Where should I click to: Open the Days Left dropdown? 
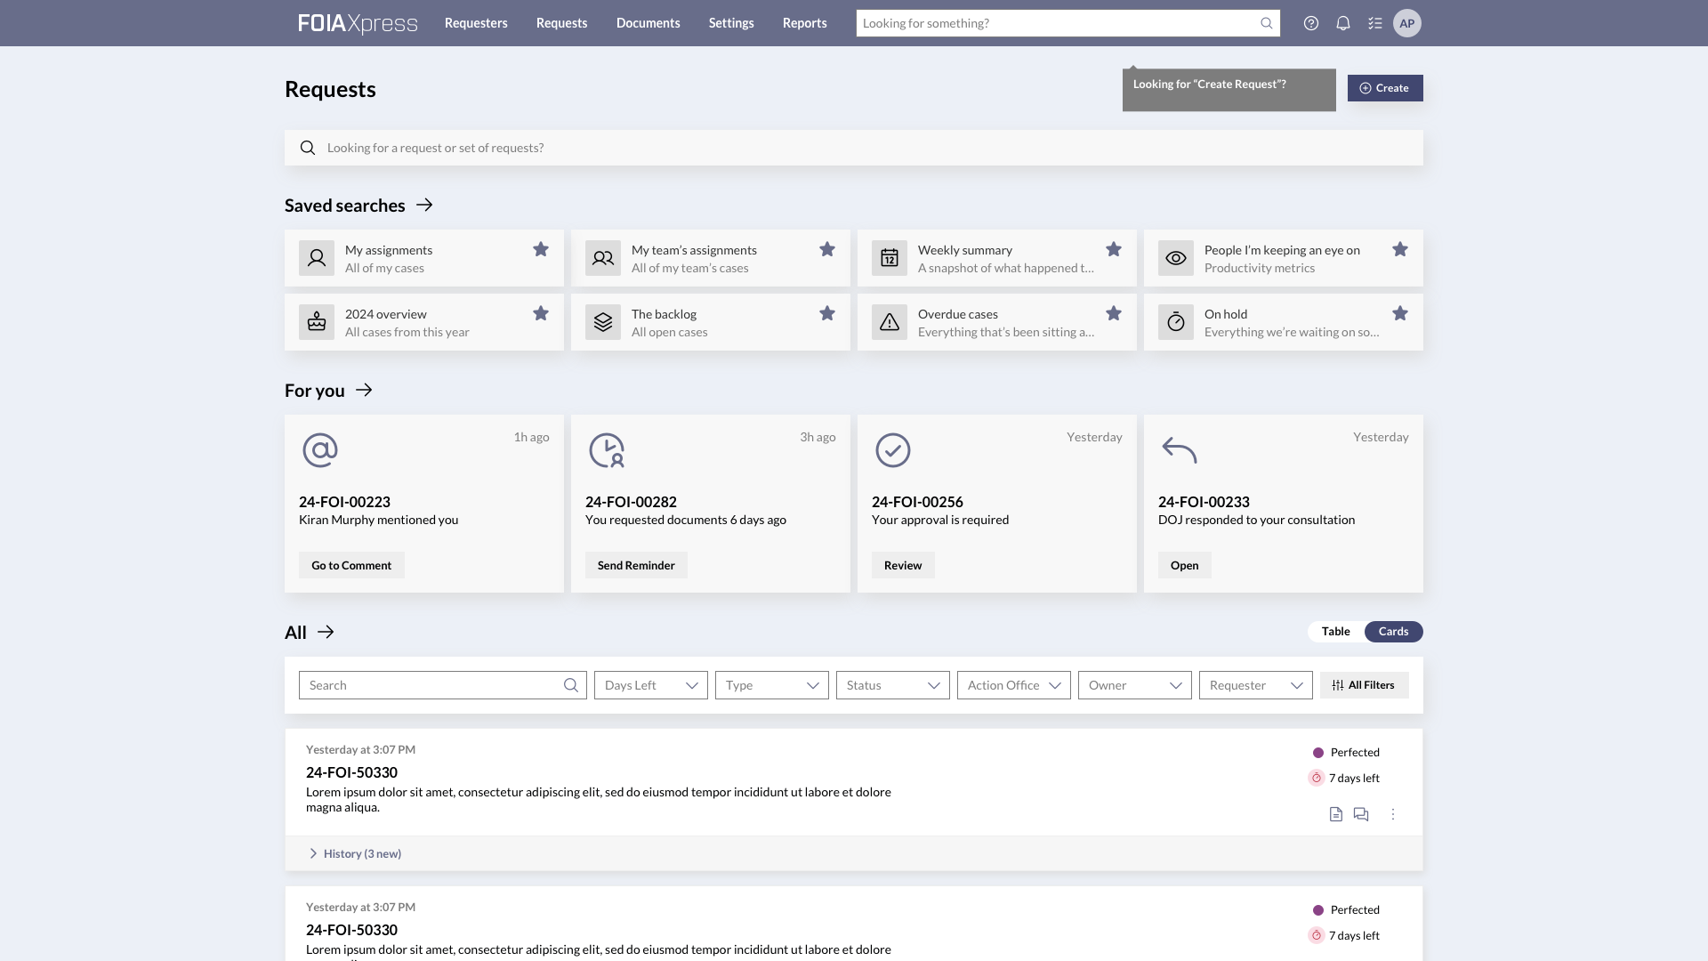650,685
